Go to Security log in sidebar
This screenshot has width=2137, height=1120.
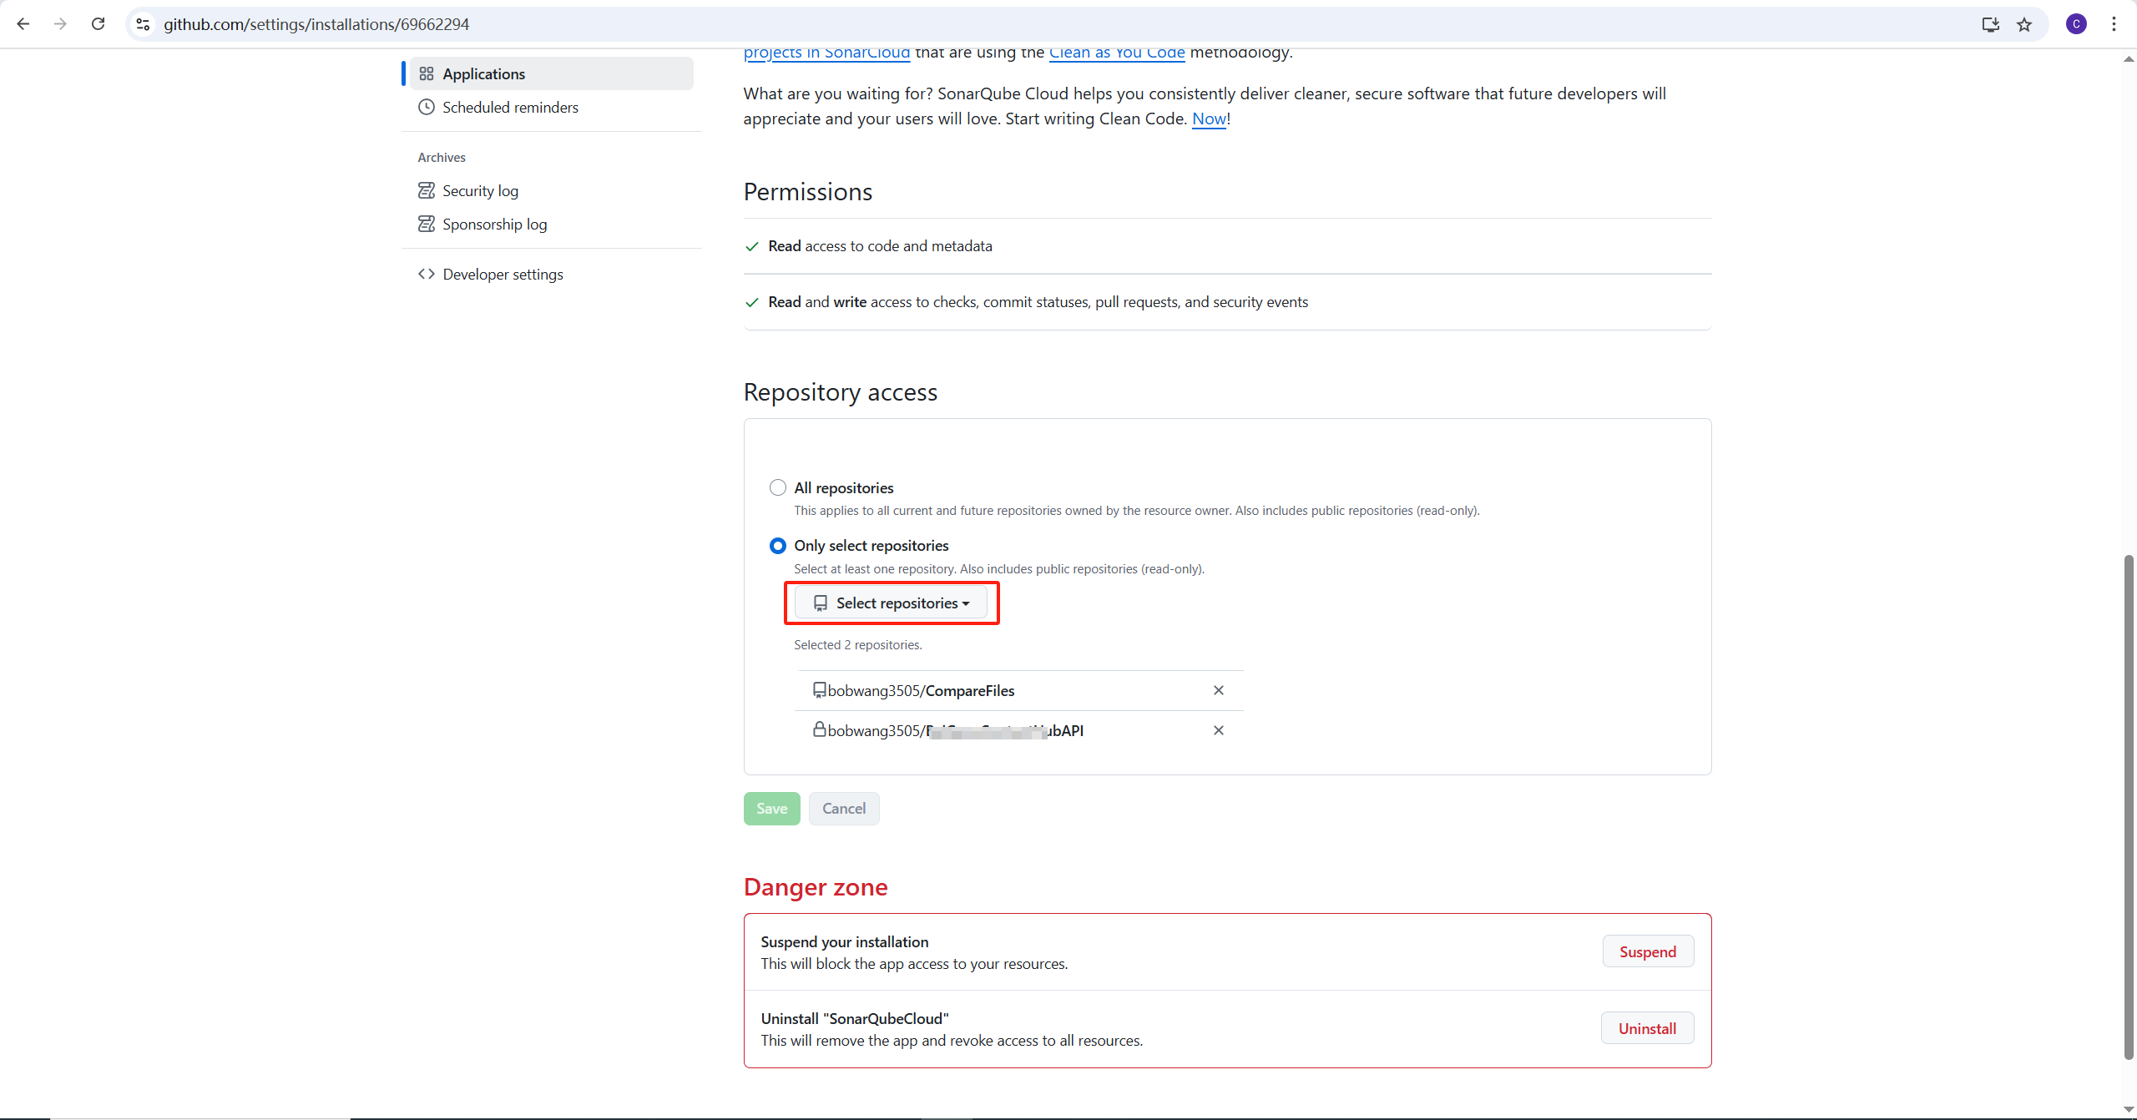coord(480,191)
